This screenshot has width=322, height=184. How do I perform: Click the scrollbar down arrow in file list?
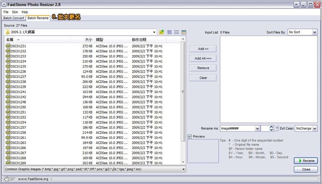point(183,162)
